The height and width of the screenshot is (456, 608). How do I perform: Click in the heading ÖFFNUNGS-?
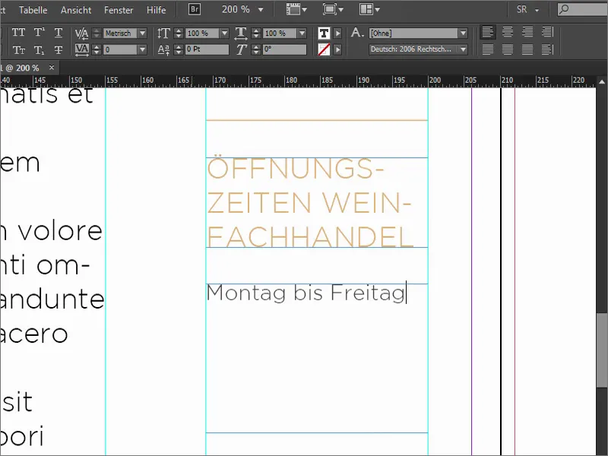coord(296,168)
